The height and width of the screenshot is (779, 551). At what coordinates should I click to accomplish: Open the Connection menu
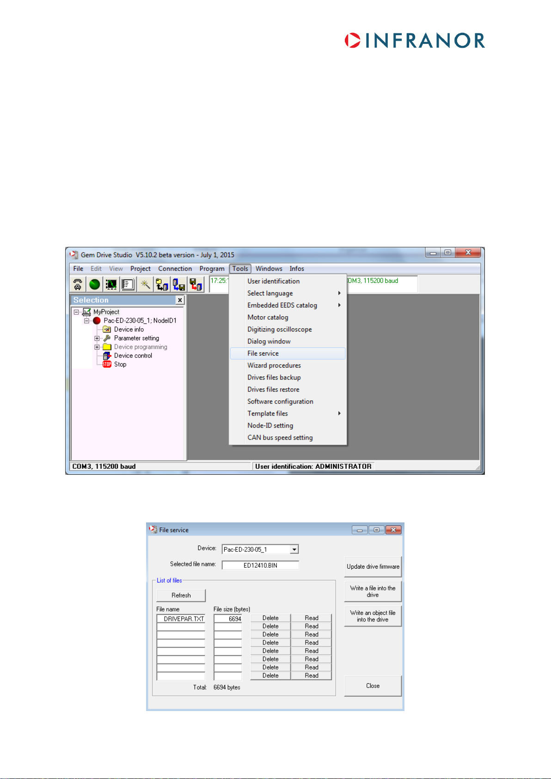click(x=175, y=269)
